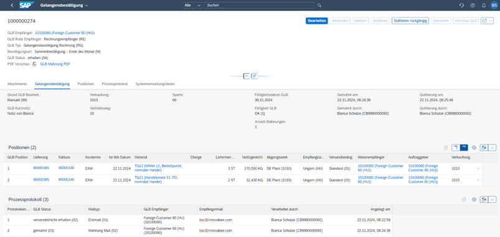Image resolution: width=500 pixels, height=237 pixels.
Task: Switch to the Positionen tab
Action: click(x=86, y=84)
